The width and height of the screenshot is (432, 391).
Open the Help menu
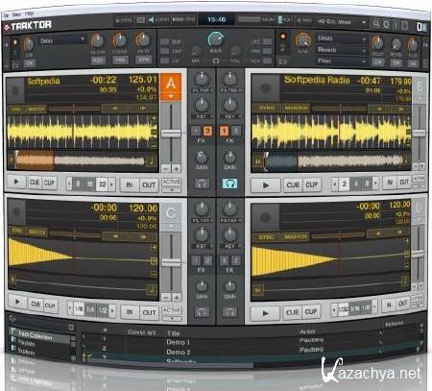(x=29, y=14)
